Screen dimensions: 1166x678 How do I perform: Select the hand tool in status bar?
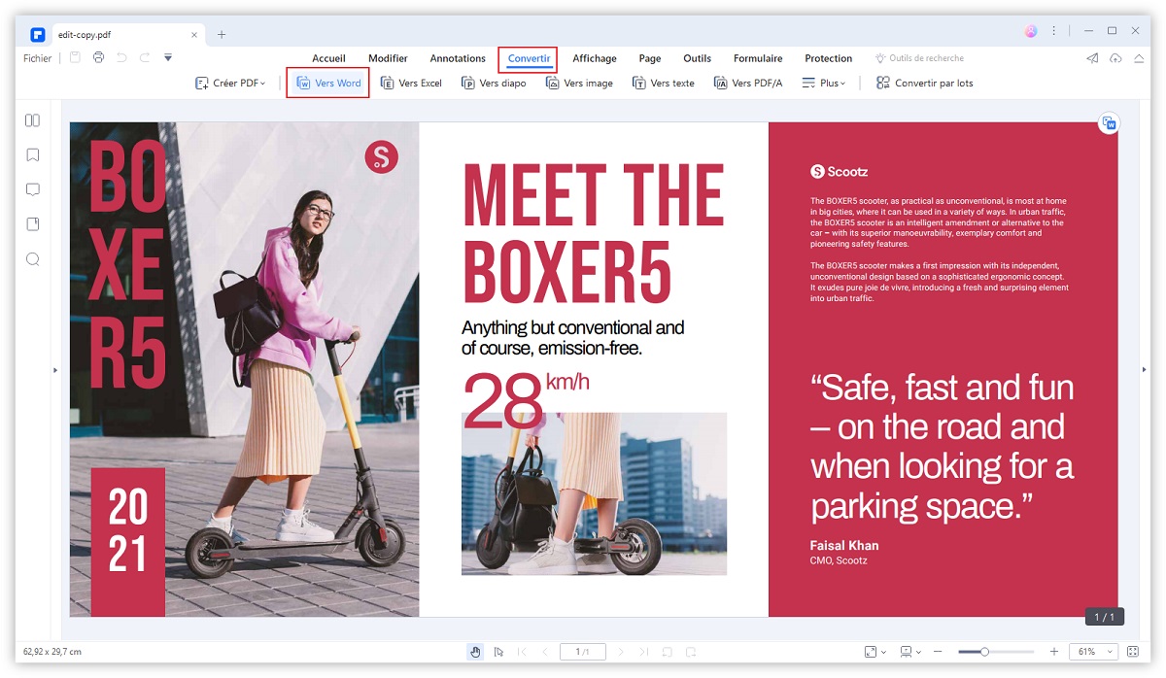coord(475,652)
